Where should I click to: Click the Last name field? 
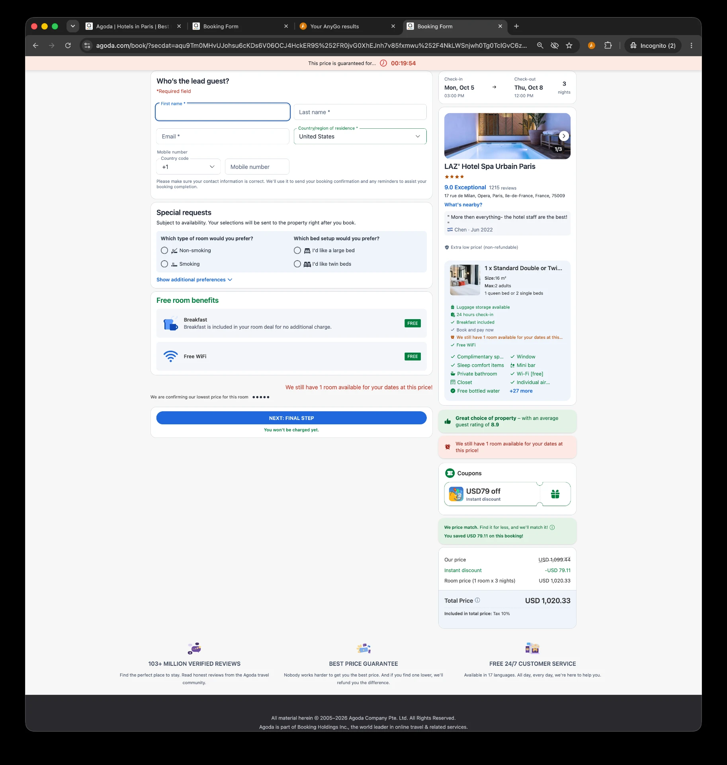(360, 112)
